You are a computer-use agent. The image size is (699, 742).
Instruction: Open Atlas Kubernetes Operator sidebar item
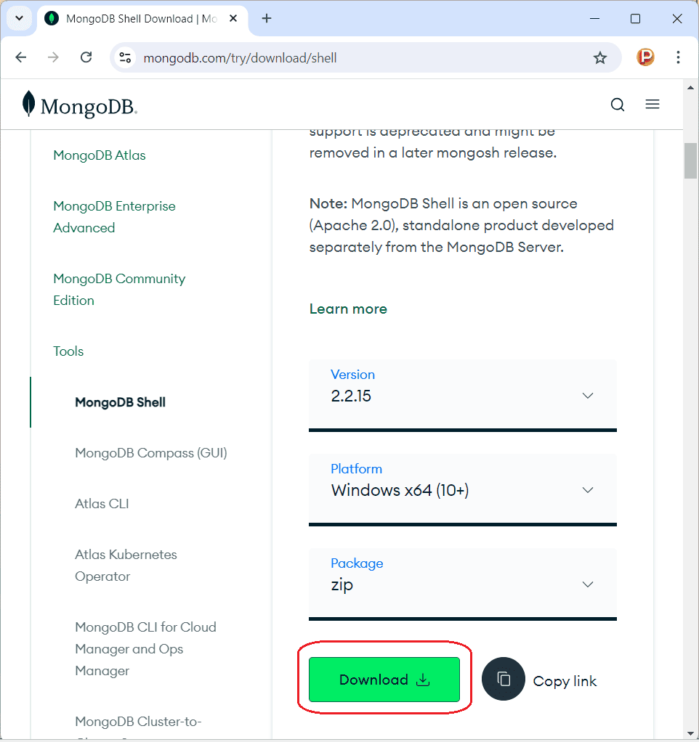126,565
